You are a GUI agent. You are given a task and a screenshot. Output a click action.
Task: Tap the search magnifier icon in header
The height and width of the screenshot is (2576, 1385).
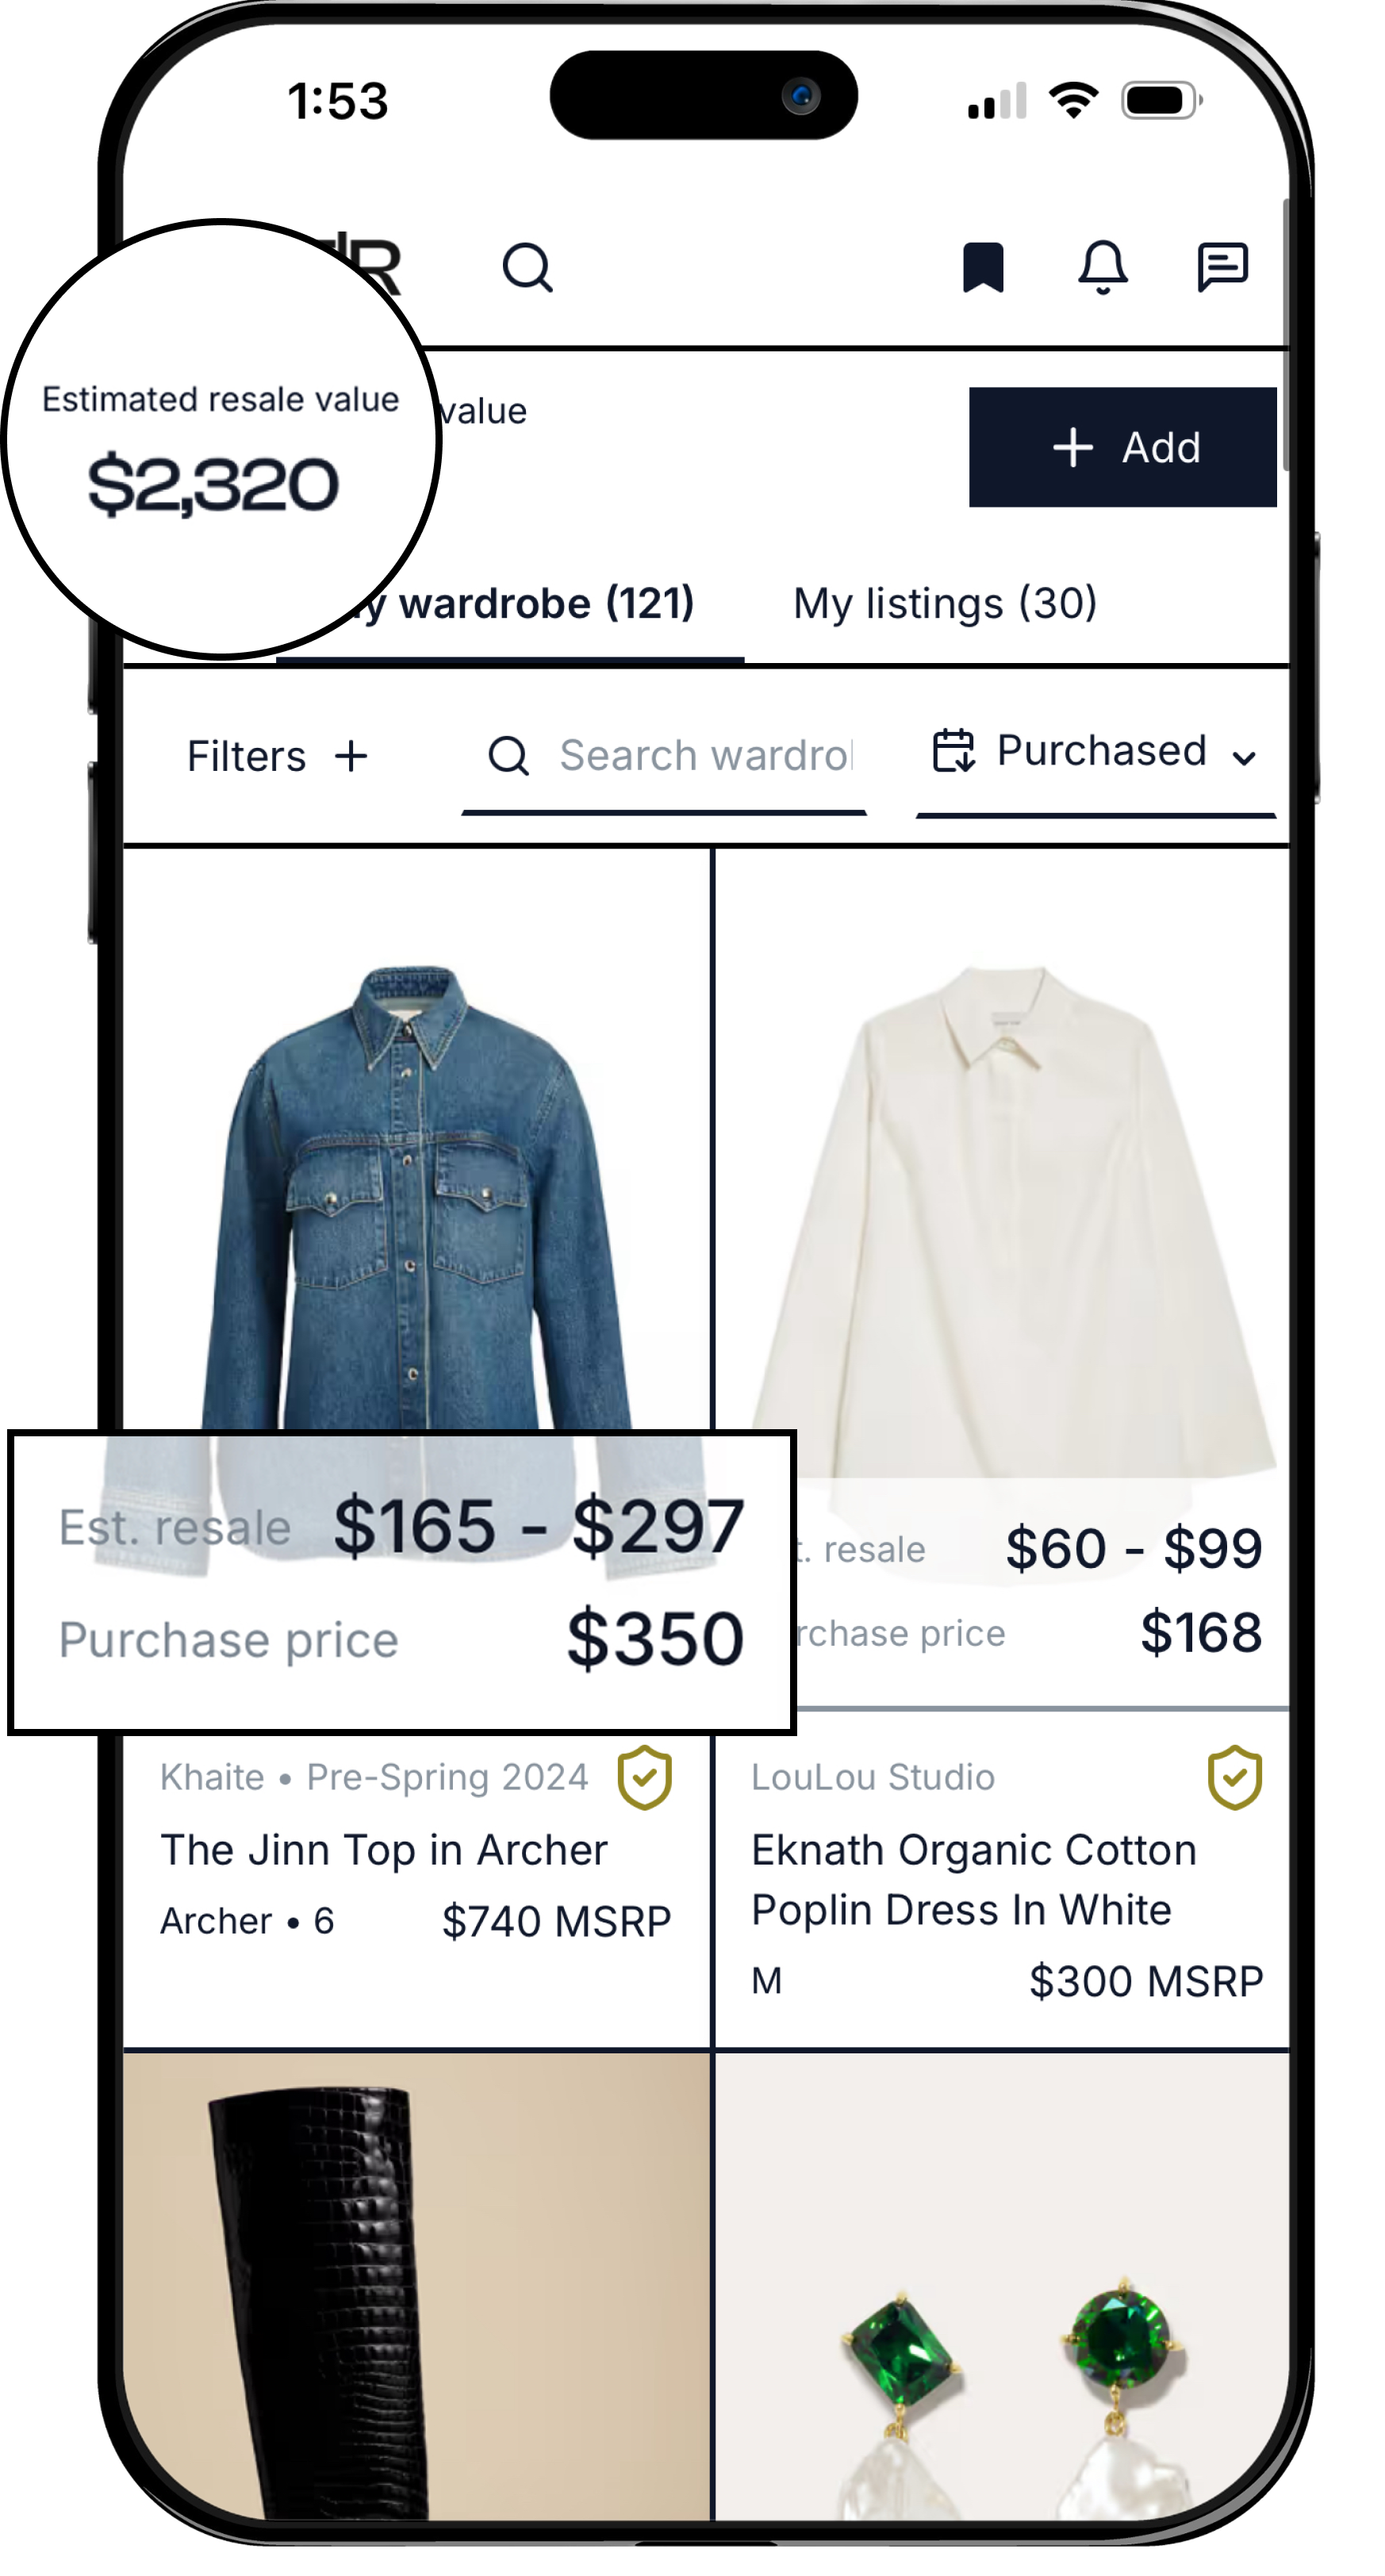[x=527, y=268]
